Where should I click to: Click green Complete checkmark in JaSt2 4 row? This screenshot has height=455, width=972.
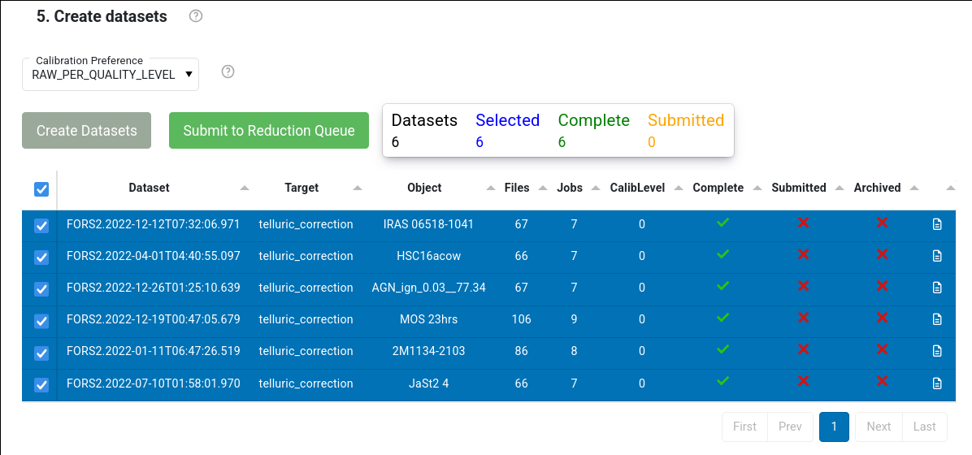722,380
